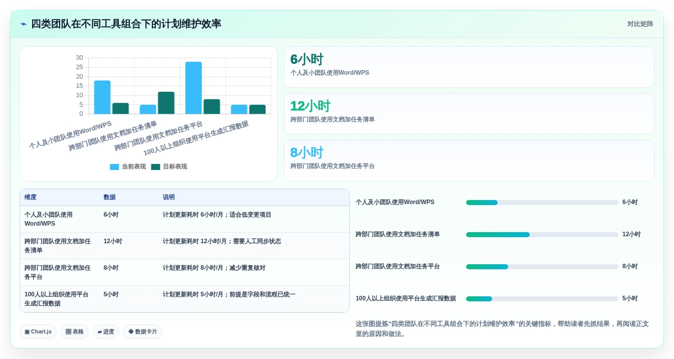Click the 数据 column header
The width and height of the screenshot is (674, 359).
(x=110, y=198)
